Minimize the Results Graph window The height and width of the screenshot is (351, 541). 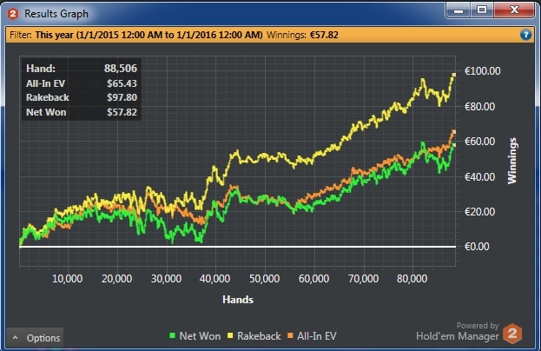459,10
